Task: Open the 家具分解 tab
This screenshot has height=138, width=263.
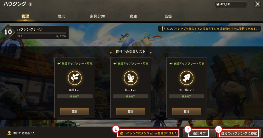Action: (x=97, y=16)
